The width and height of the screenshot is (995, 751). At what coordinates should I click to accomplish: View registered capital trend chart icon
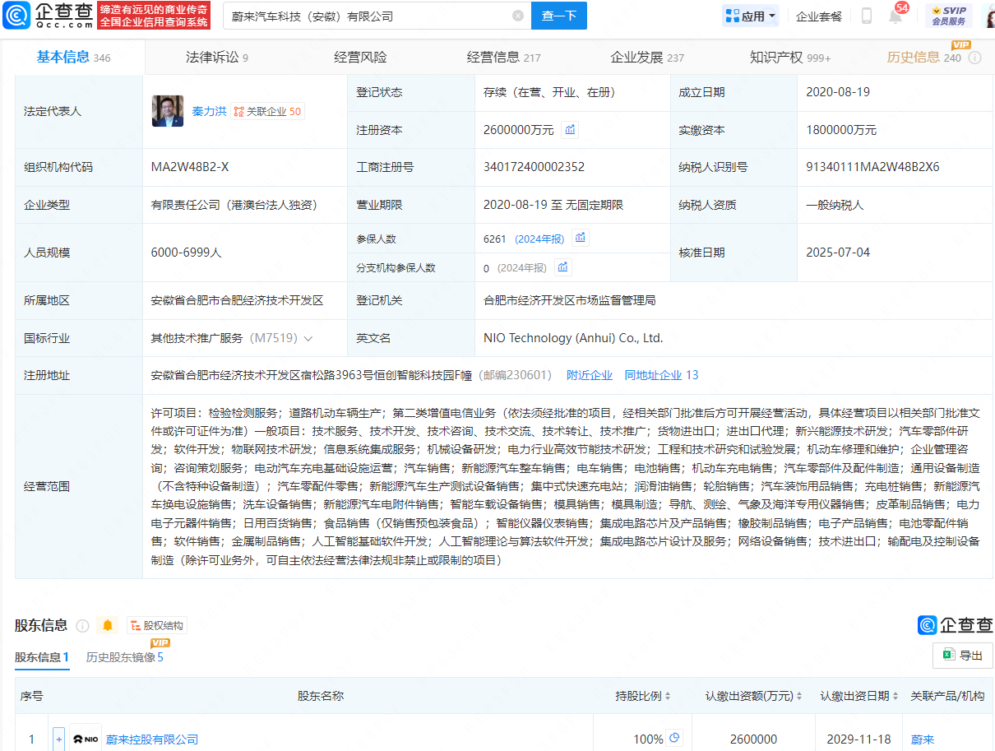pos(570,130)
